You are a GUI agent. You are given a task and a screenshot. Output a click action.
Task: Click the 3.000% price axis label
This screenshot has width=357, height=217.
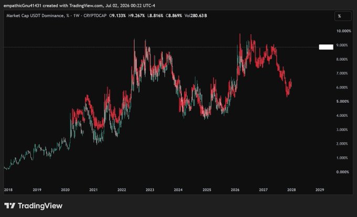342,130
